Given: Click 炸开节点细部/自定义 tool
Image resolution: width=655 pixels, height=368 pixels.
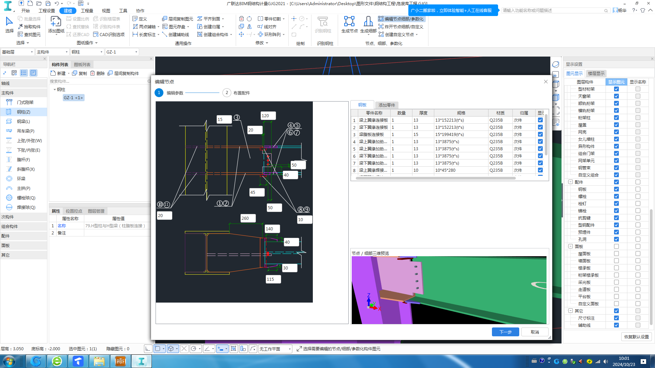Looking at the screenshot, I should pyautogui.click(x=401, y=27).
